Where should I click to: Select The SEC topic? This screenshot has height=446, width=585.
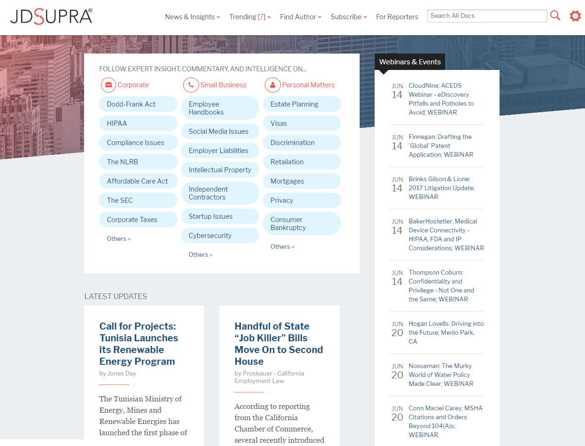(x=138, y=200)
